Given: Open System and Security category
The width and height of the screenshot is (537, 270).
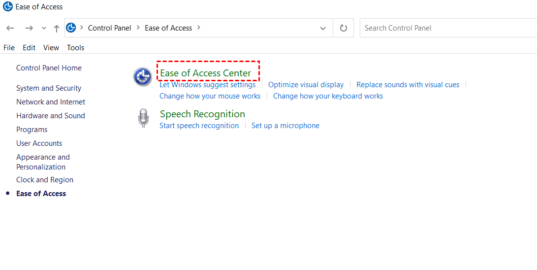Looking at the screenshot, I should tap(49, 88).
